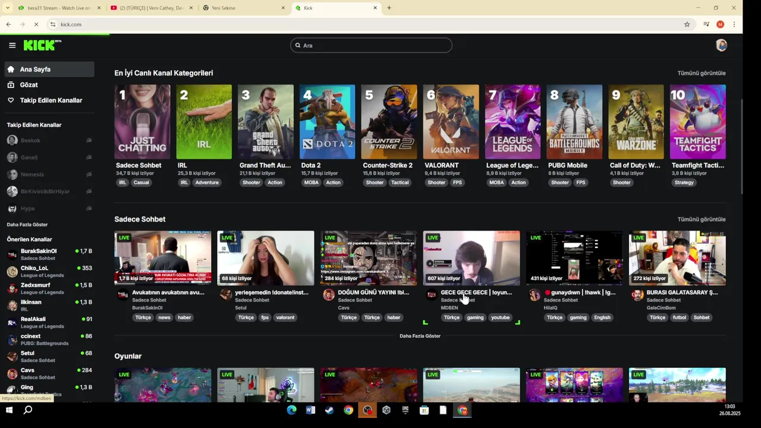Switch to bera31 Stream tab
The height and width of the screenshot is (428, 761).
(x=59, y=8)
